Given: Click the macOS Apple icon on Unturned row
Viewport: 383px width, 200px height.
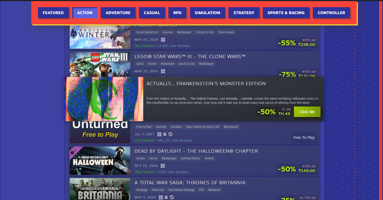Looking at the screenshot, I should pyautogui.click(x=165, y=134).
